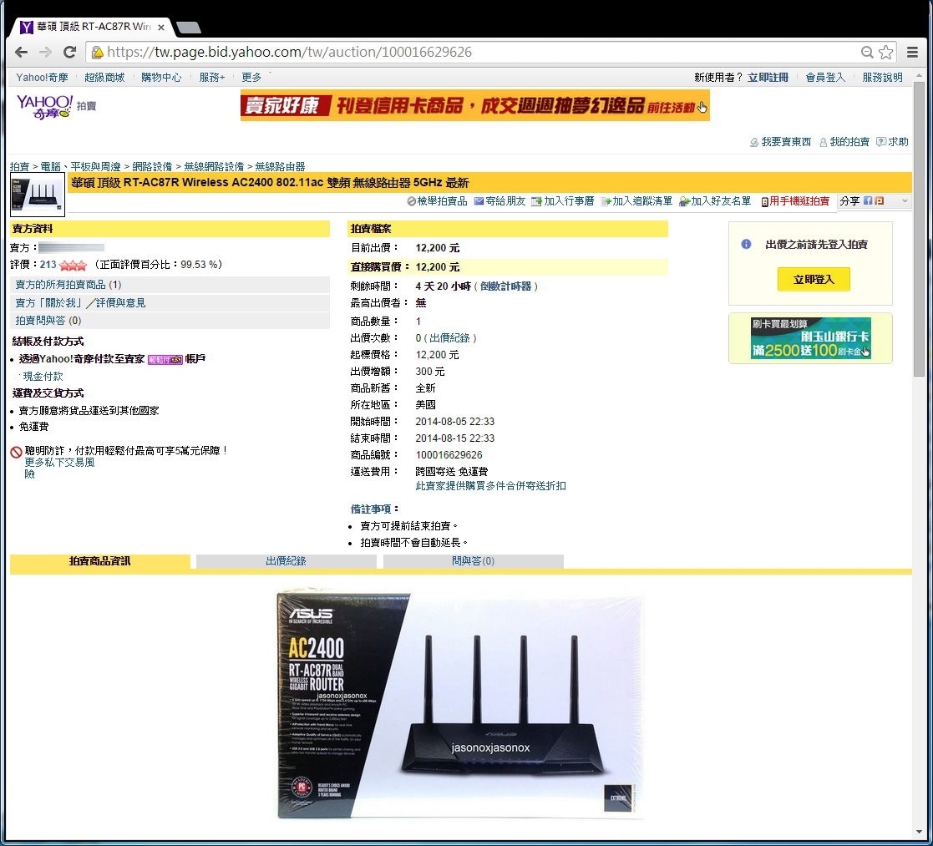Go back with the browser back arrow
This screenshot has width=933, height=846.
[x=22, y=53]
